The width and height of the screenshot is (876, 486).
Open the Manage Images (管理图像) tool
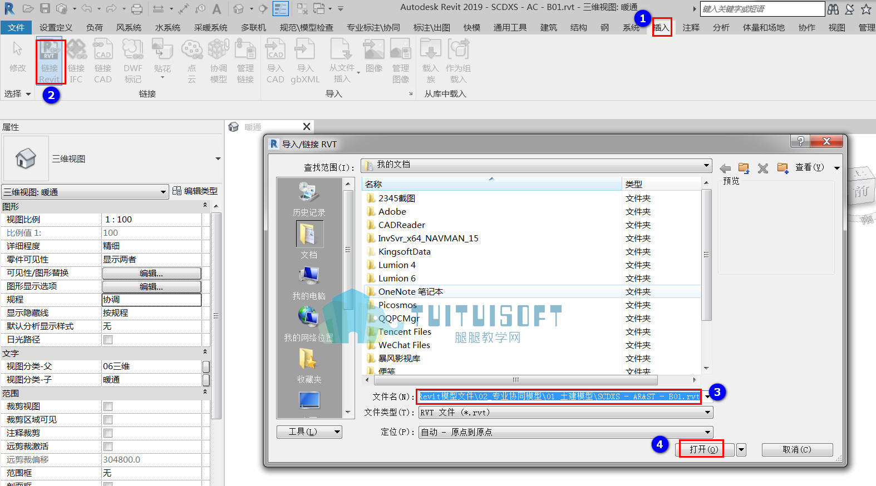(x=401, y=61)
